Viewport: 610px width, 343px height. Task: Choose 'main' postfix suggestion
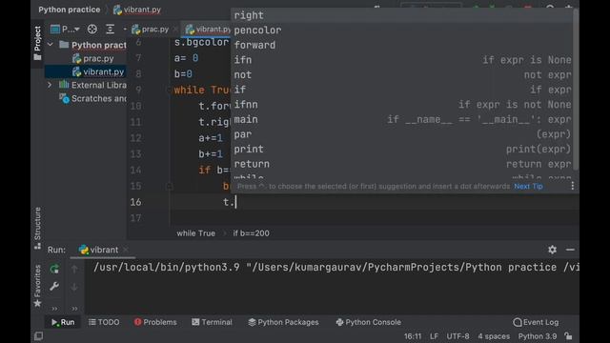tap(402, 119)
